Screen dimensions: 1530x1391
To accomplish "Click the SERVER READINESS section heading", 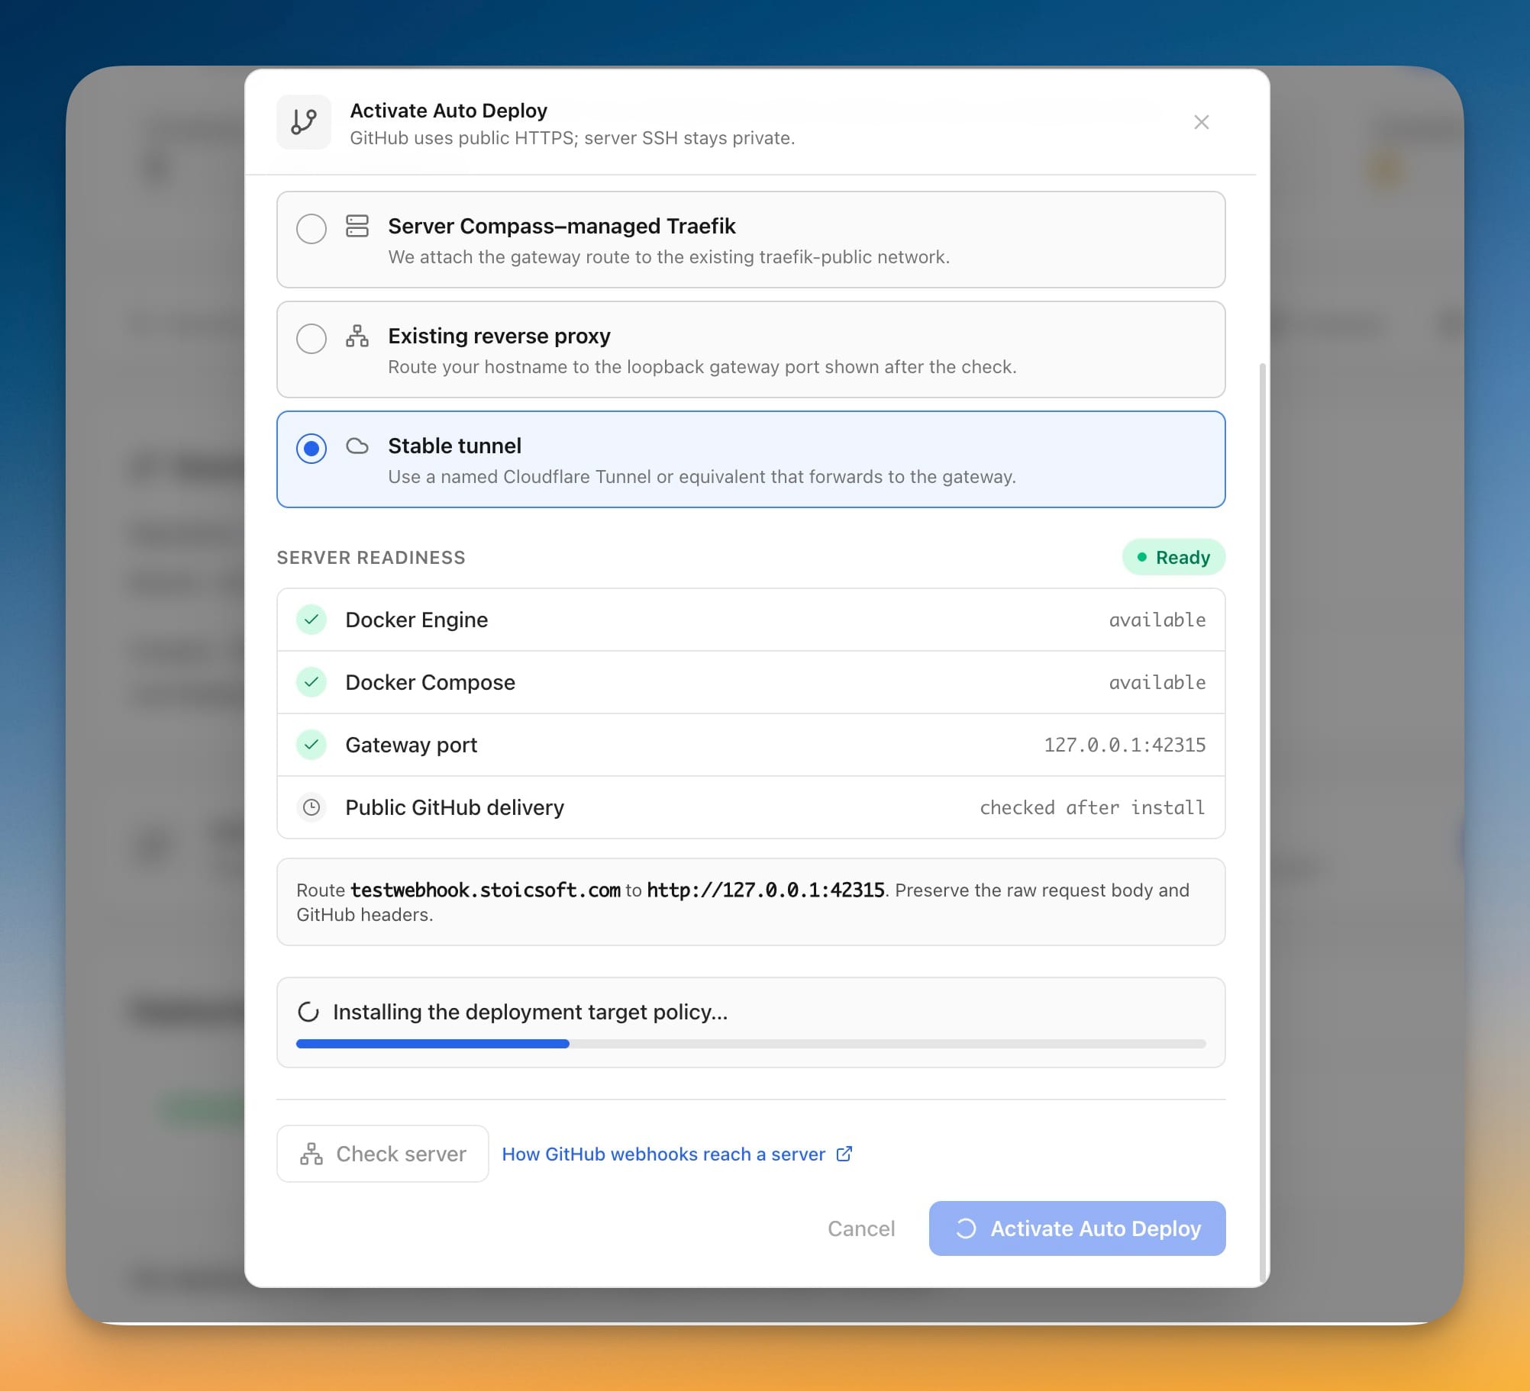I will click(371, 558).
